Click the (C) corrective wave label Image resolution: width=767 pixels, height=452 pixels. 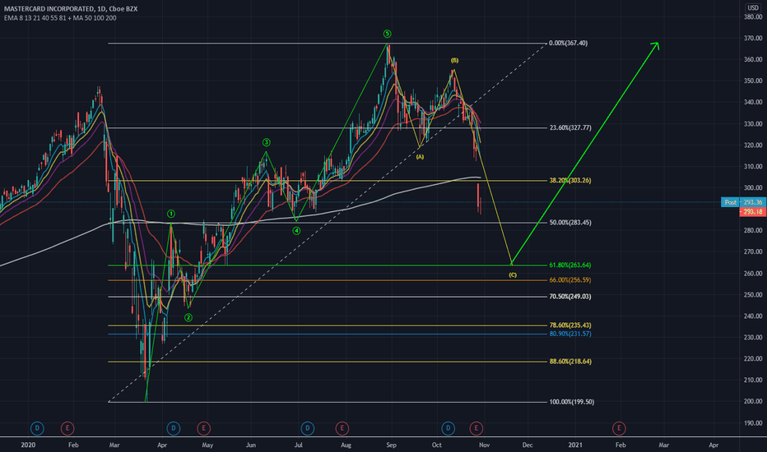tap(512, 275)
